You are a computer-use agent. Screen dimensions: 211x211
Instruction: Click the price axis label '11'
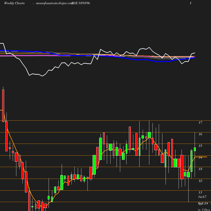(200, 192)
